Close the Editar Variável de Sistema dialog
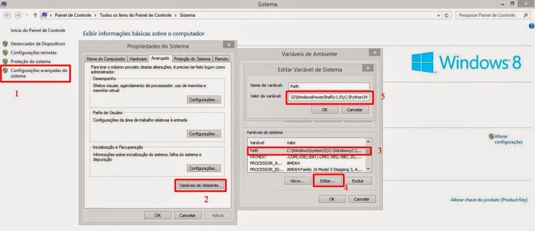This screenshot has width=535, height=231. (x=367, y=68)
